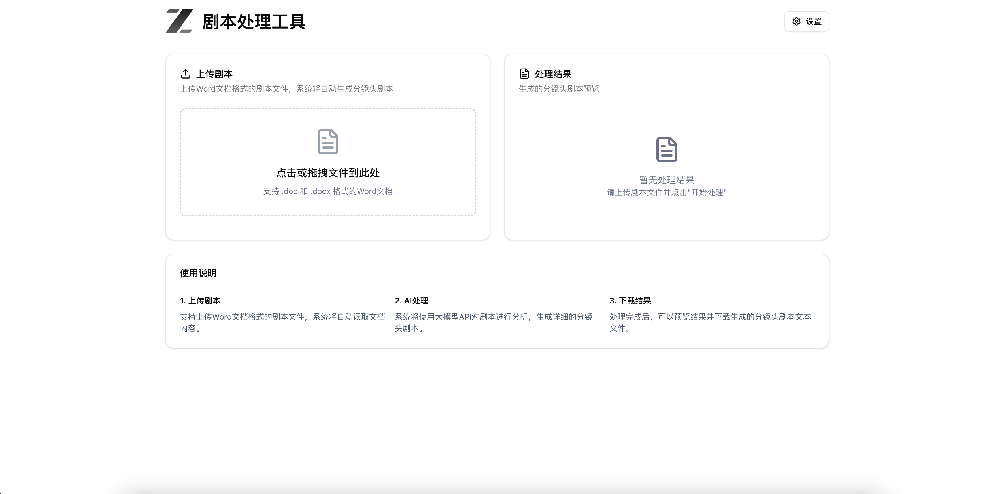Click the 处理结果 card heading
The image size is (993, 494).
(553, 73)
